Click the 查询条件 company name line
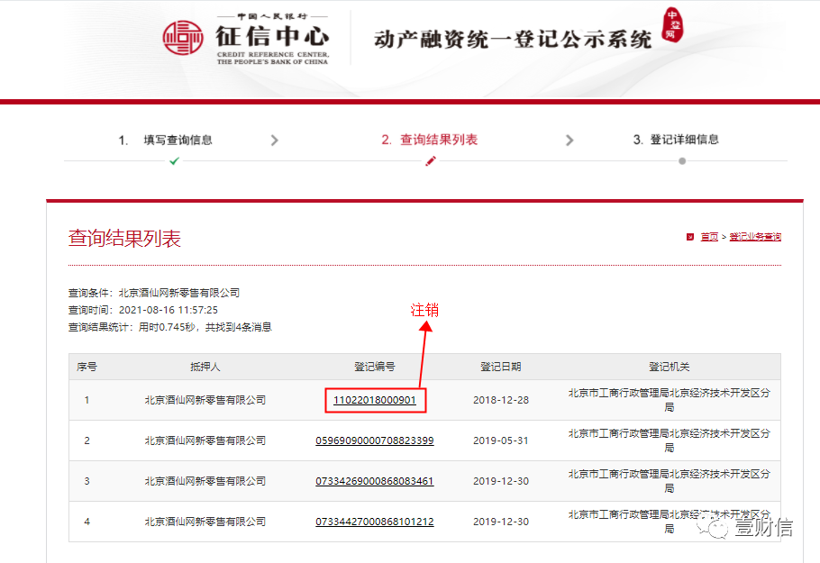820x563 pixels. coord(154,293)
